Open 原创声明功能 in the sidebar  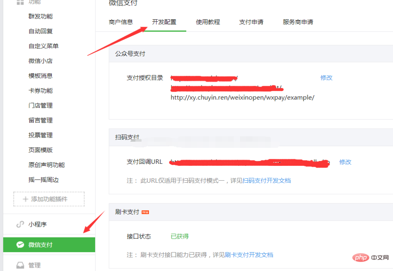pos(47,165)
